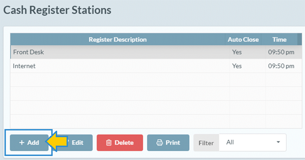
Task: Sort by Register Description column header
Action: click(x=117, y=40)
